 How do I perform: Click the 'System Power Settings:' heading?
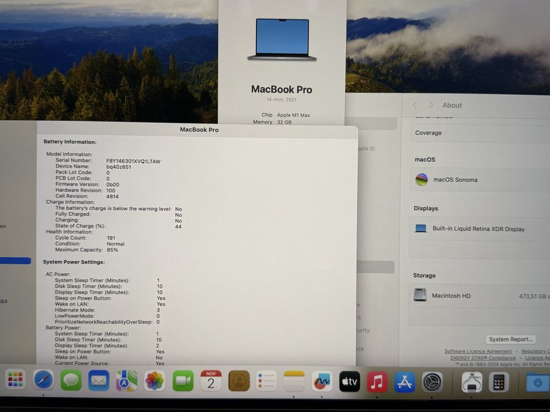point(74,262)
